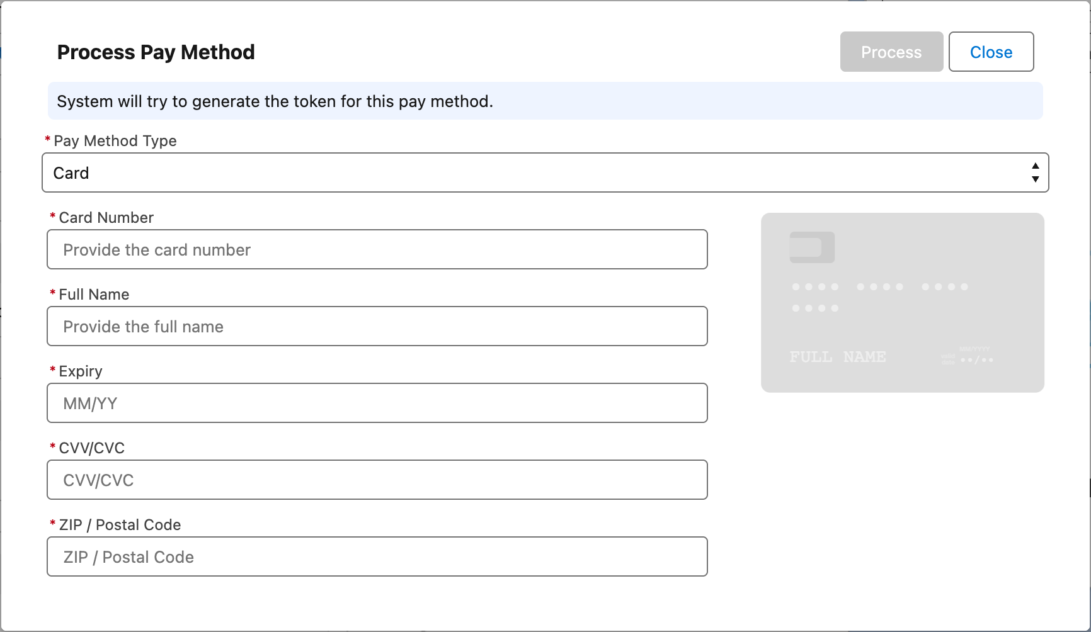The height and width of the screenshot is (632, 1091).
Task: Click the credit card preview image
Action: pos(903,303)
